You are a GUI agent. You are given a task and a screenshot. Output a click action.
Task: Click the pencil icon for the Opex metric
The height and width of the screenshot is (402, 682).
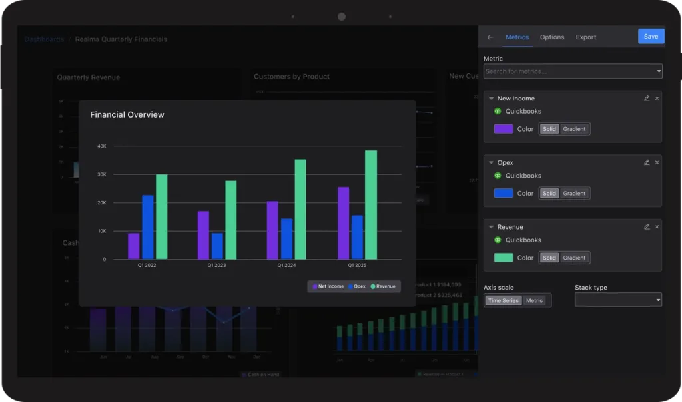pos(647,162)
